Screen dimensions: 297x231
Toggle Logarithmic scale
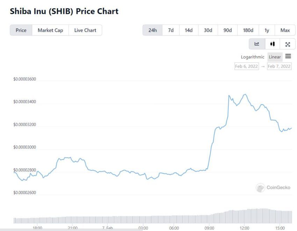253,57
